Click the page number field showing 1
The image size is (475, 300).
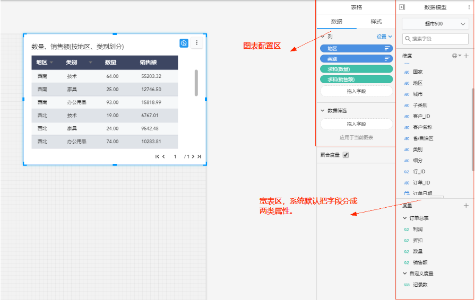click(x=175, y=156)
